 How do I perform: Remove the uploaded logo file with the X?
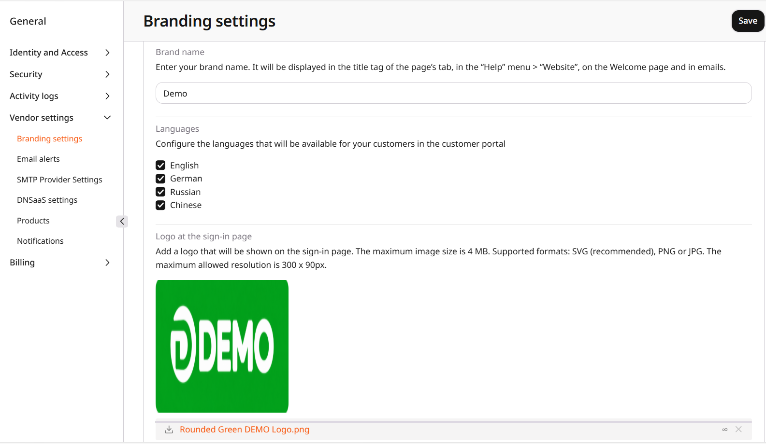click(x=738, y=429)
